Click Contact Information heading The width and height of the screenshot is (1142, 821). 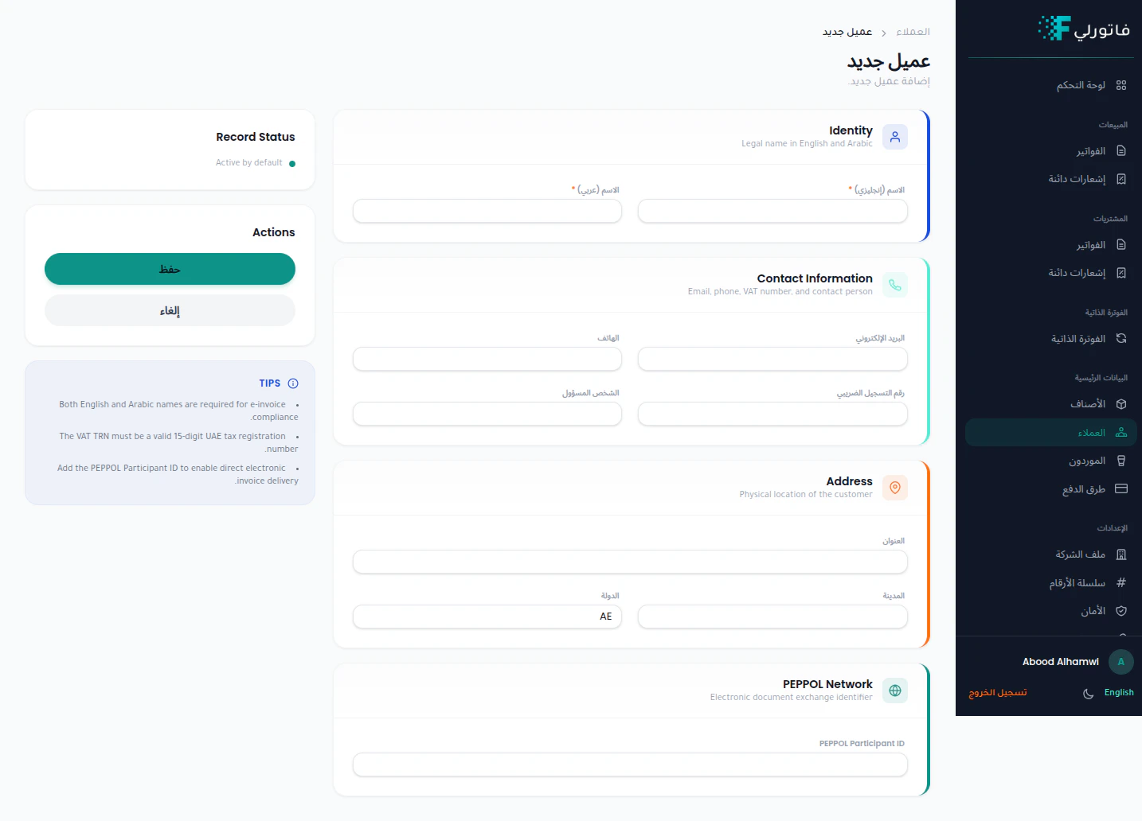[x=815, y=278]
